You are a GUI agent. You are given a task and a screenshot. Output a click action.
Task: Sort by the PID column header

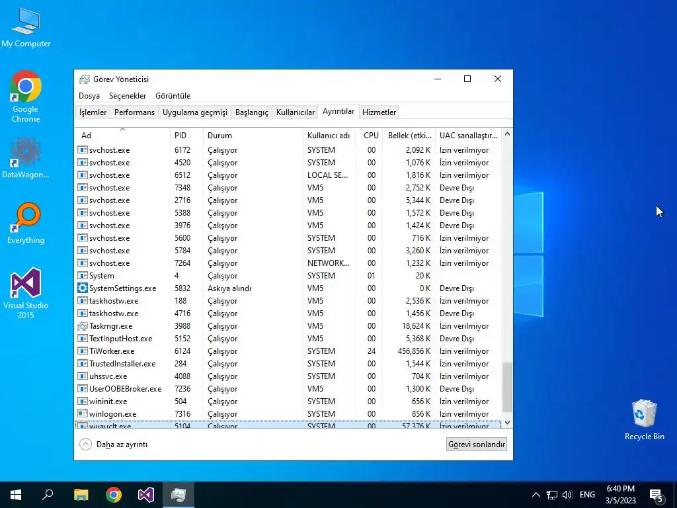[186, 135]
